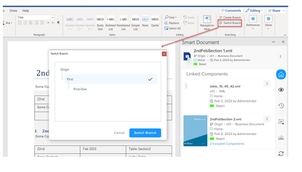Click the increase indent icon

click(x=42, y=23)
